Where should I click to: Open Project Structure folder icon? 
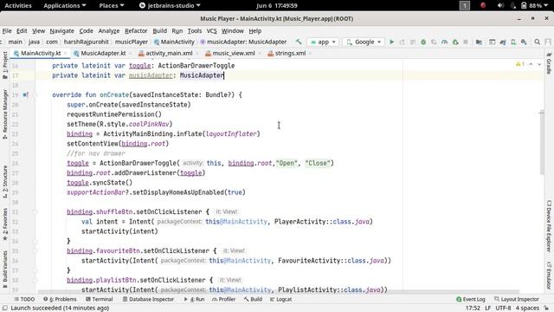[479, 42]
